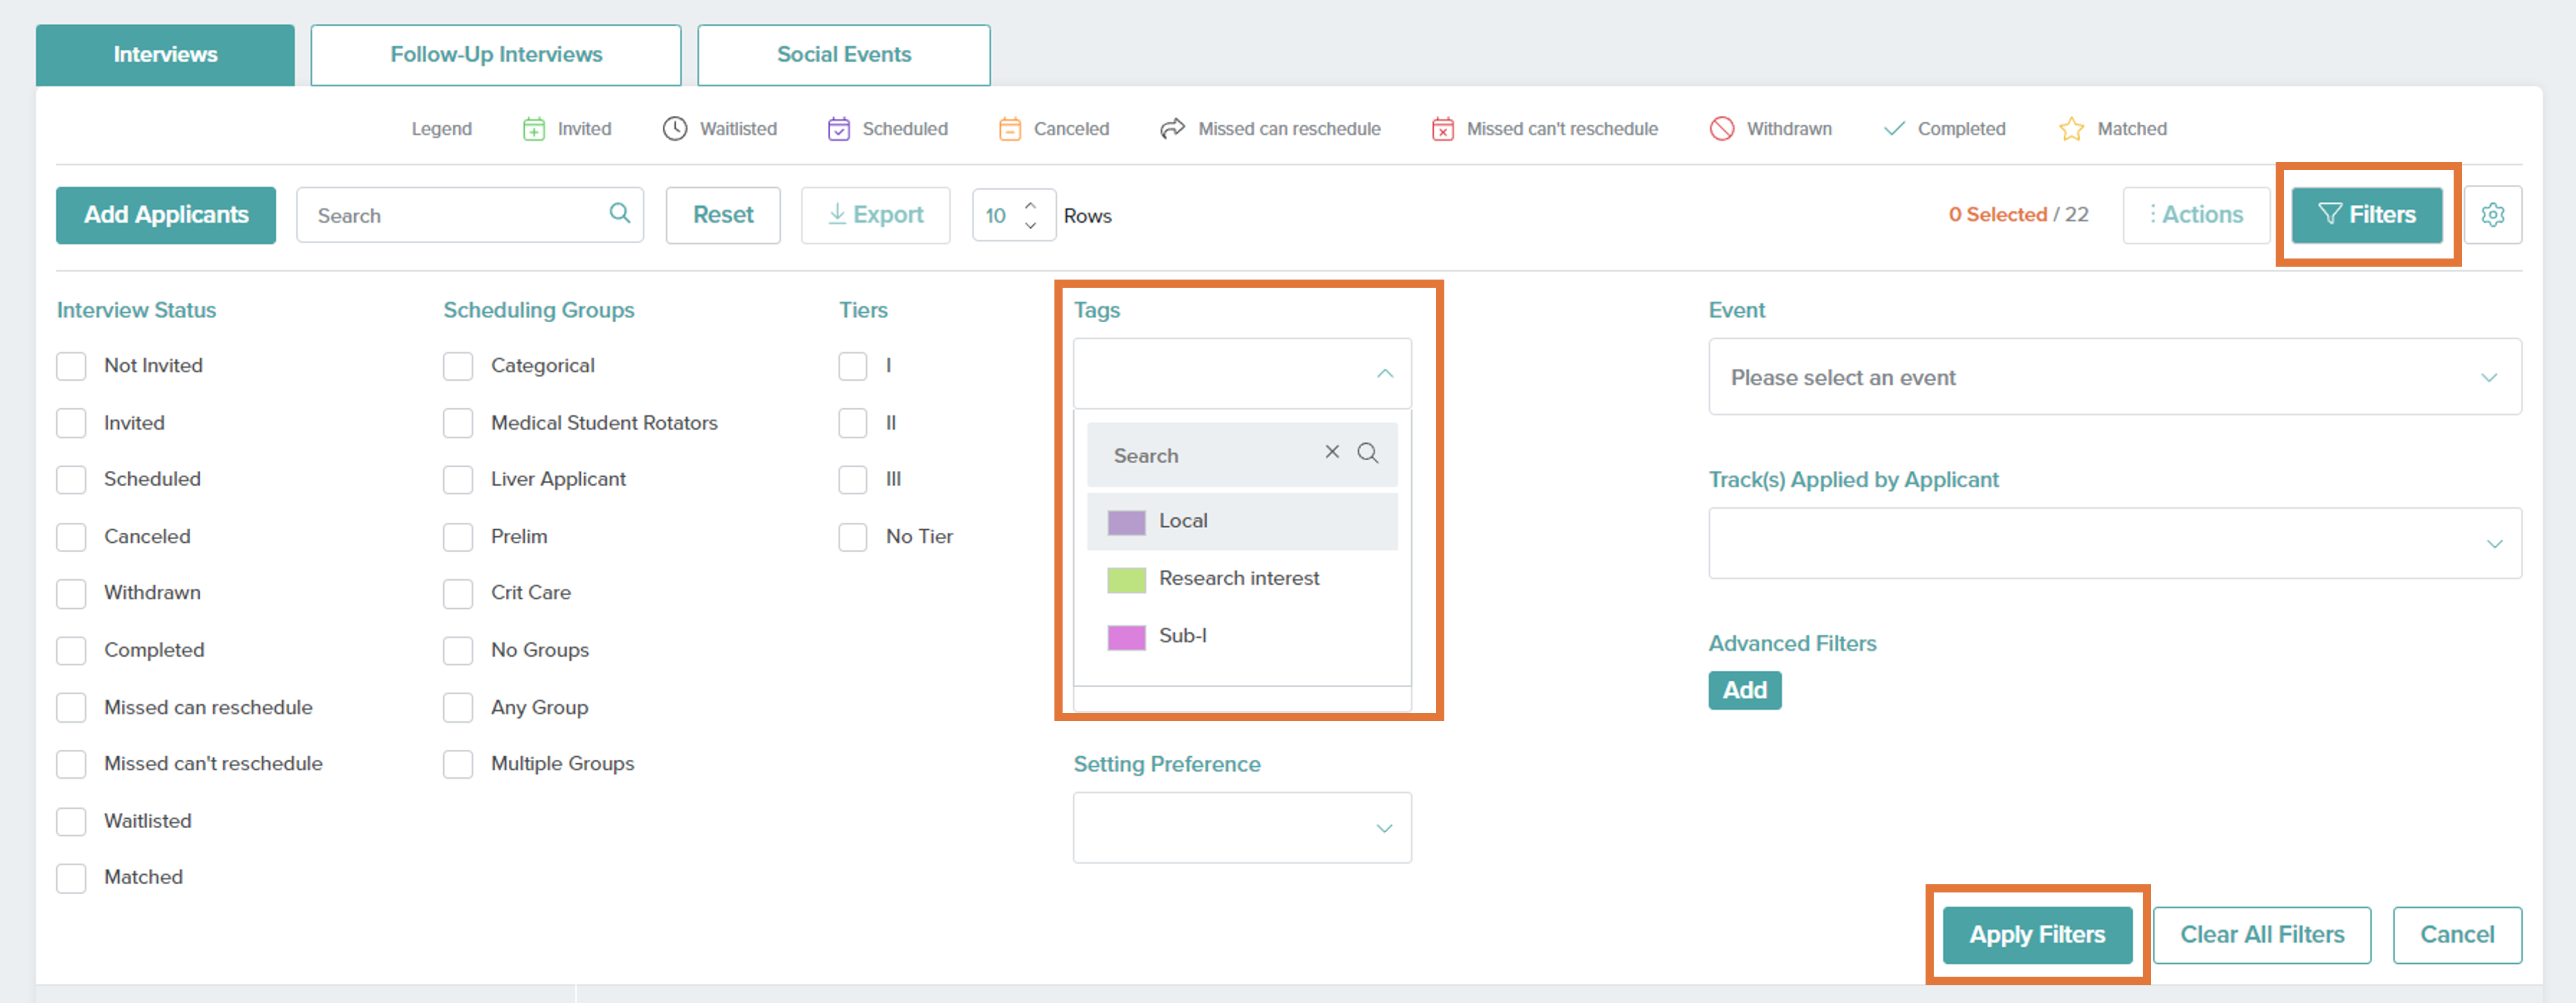Click Clear All Filters

(x=2262, y=935)
